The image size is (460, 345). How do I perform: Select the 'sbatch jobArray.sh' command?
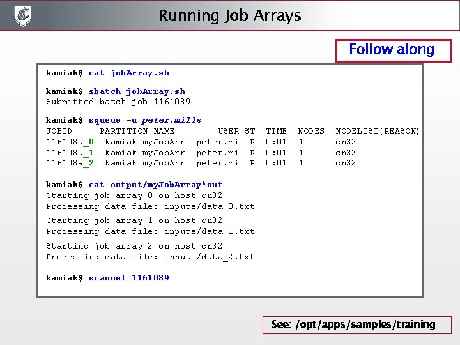[137, 91]
